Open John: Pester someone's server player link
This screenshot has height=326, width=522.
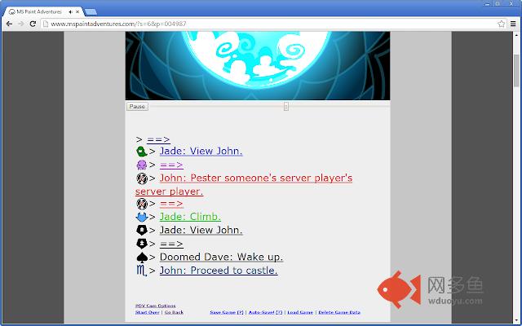pyautogui.click(x=244, y=185)
